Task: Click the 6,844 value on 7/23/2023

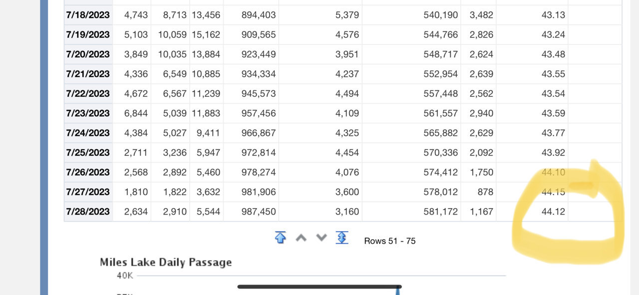Action: 136,113
